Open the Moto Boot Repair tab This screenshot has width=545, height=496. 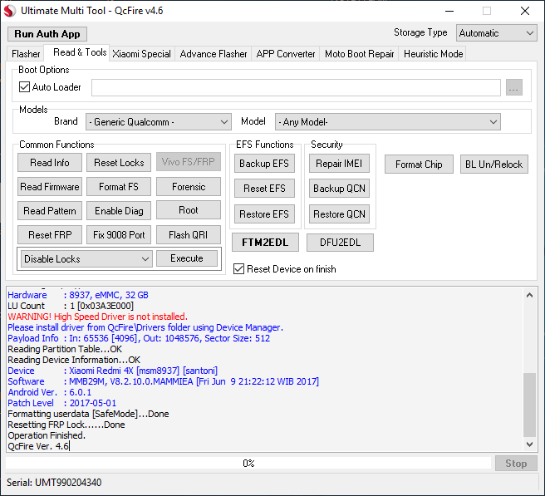(x=359, y=54)
